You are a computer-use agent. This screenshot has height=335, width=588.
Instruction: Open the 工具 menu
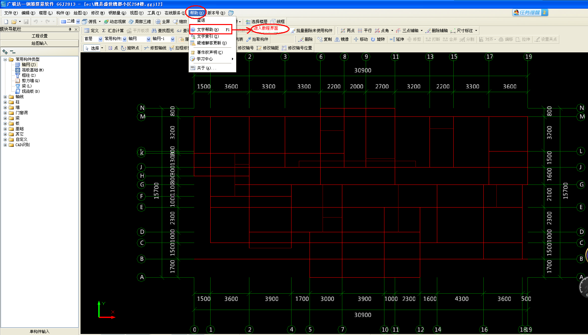coord(154,13)
